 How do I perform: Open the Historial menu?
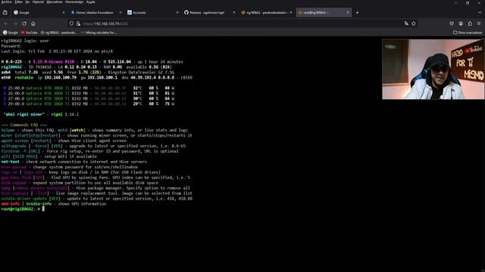pyautogui.click(x=38, y=2)
